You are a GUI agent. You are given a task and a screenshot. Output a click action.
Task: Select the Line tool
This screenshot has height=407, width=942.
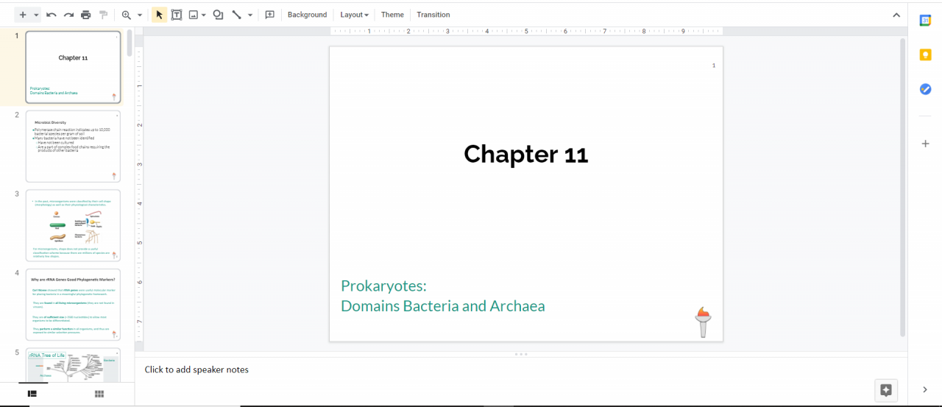[x=237, y=15]
